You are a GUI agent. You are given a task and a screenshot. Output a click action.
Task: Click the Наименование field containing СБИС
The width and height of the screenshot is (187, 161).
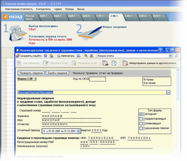point(116,146)
